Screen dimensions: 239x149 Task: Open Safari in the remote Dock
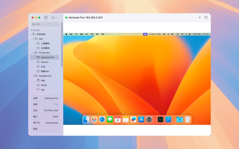[x=102, y=119]
